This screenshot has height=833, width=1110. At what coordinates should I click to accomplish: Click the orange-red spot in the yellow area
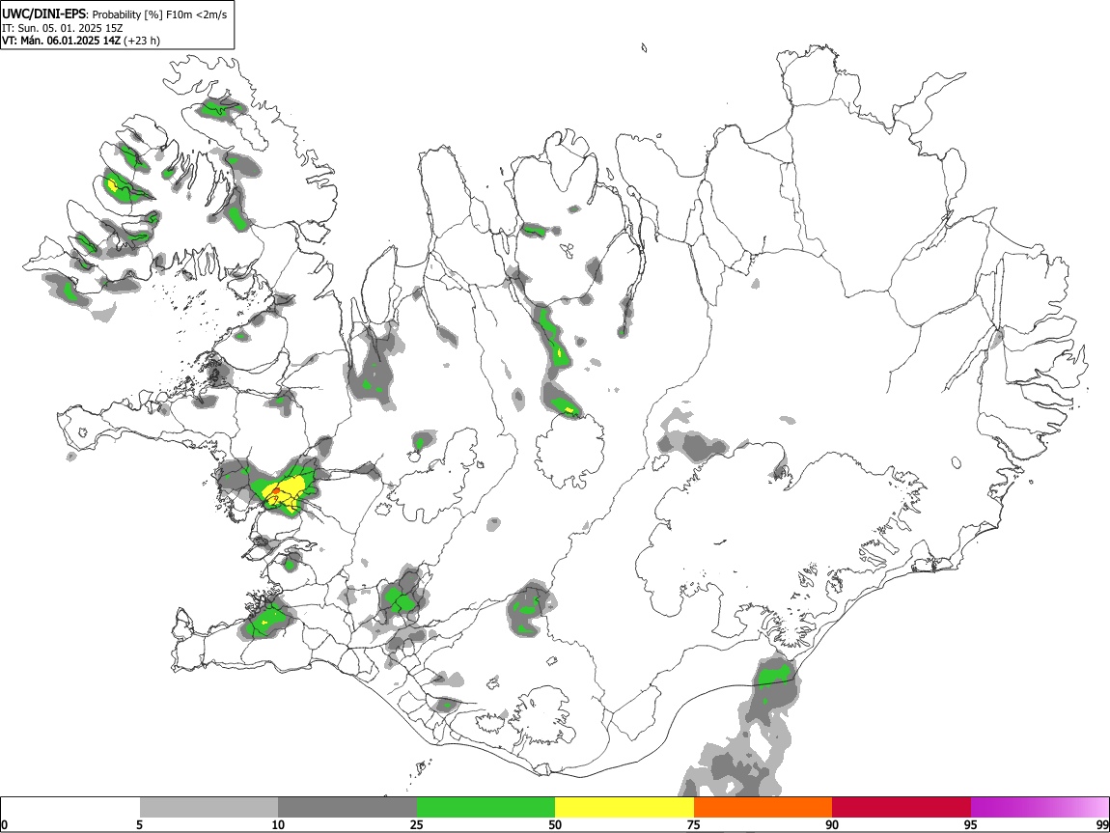pos(275,490)
